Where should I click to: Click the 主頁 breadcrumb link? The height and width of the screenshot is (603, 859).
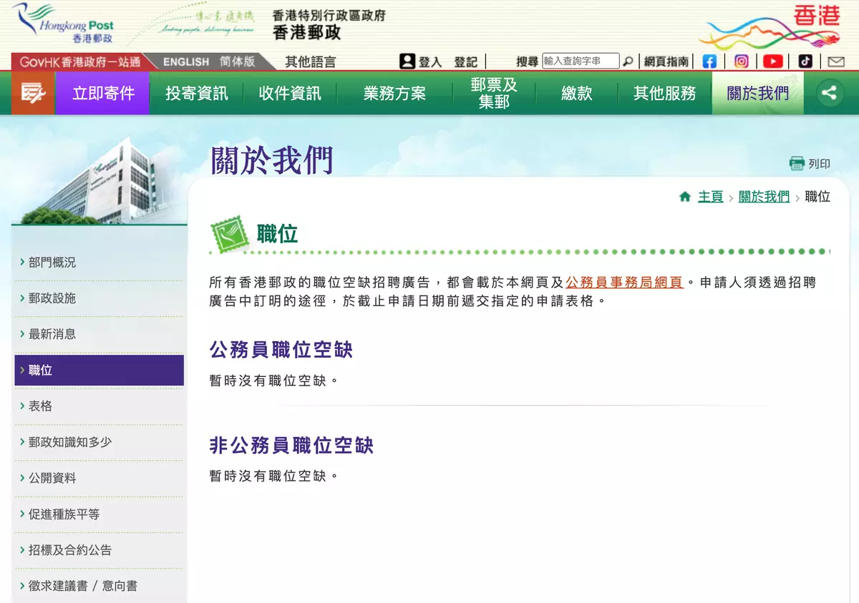click(x=710, y=197)
